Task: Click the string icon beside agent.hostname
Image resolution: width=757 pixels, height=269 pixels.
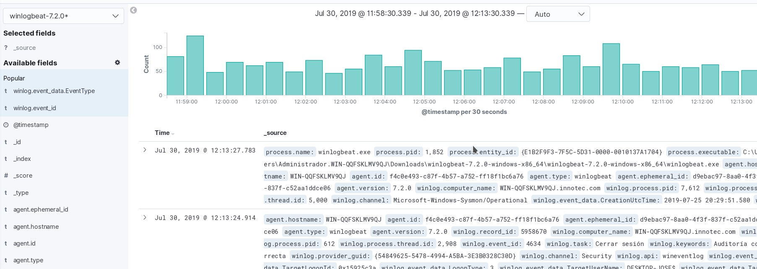Action: pyautogui.click(x=6, y=227)
